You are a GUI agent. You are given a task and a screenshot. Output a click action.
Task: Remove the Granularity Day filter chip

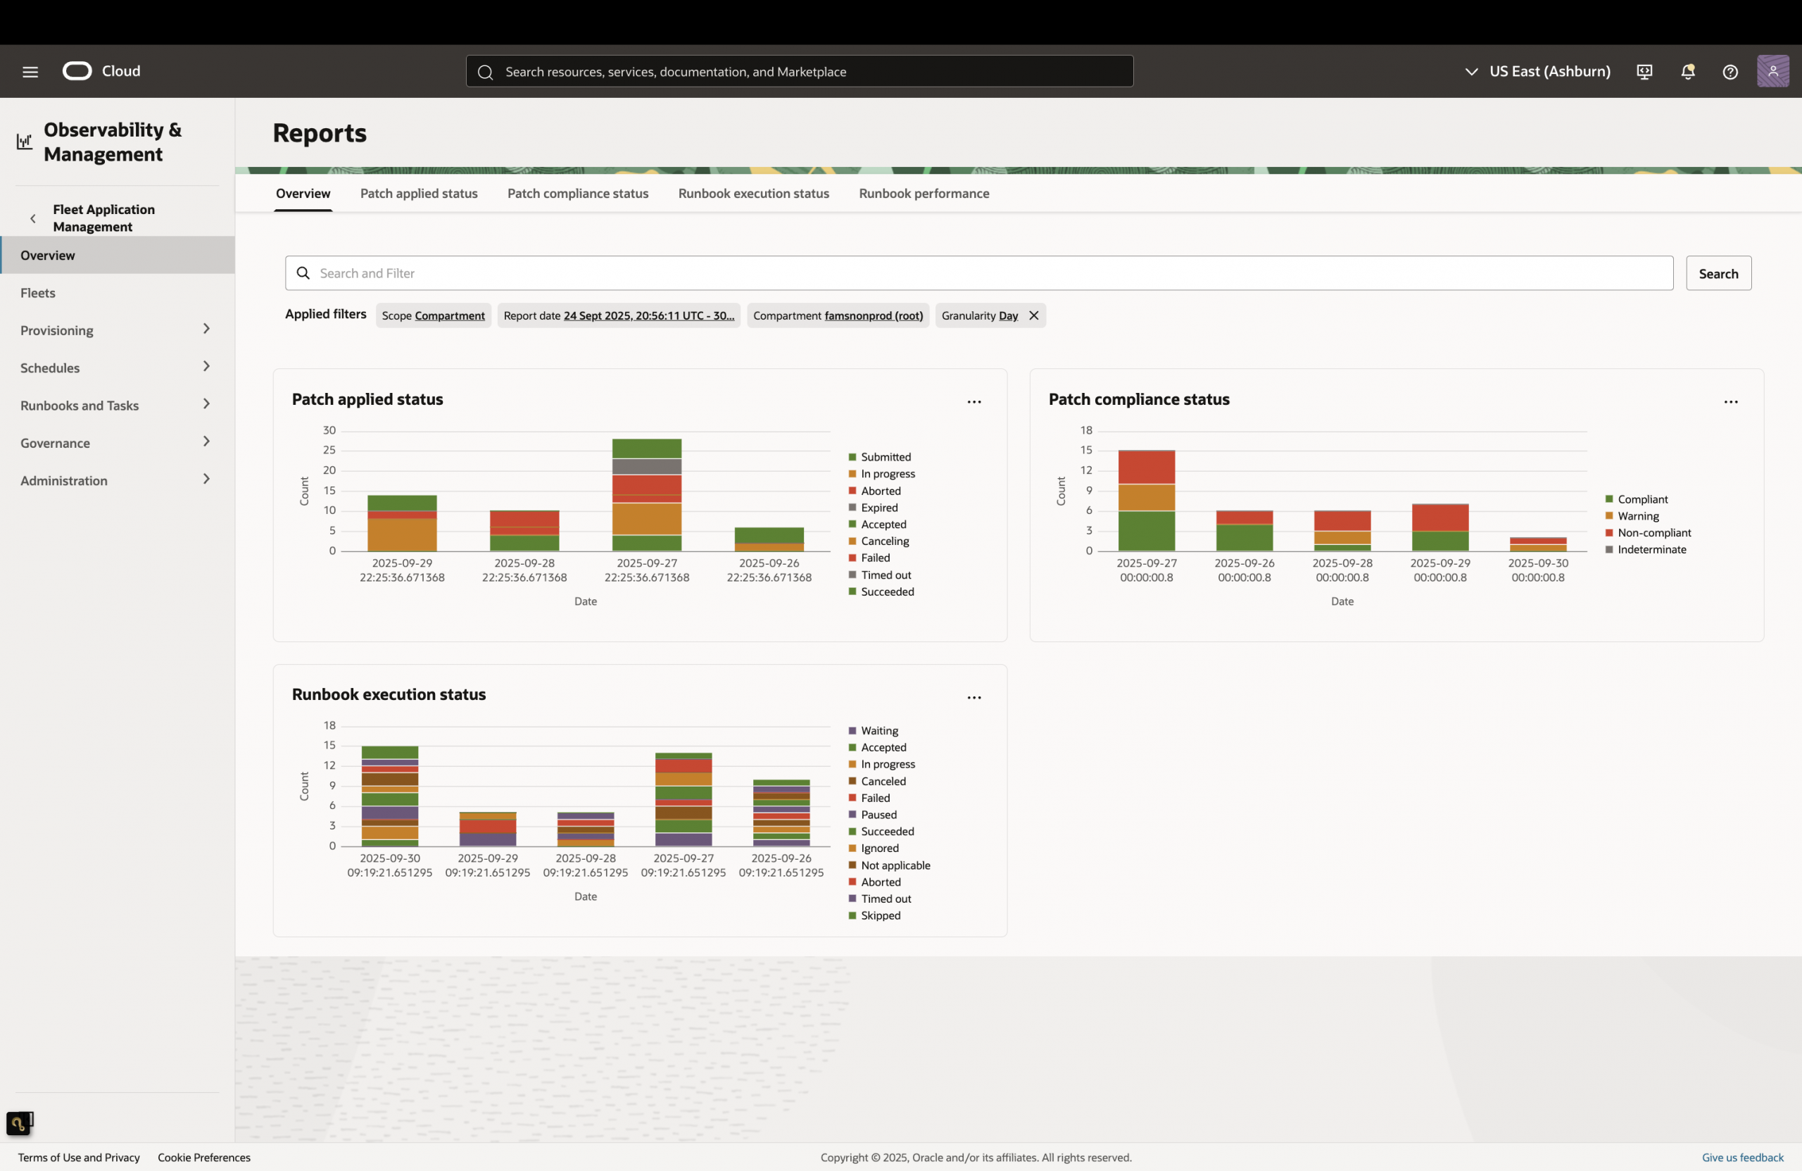tap(1034, 315)
